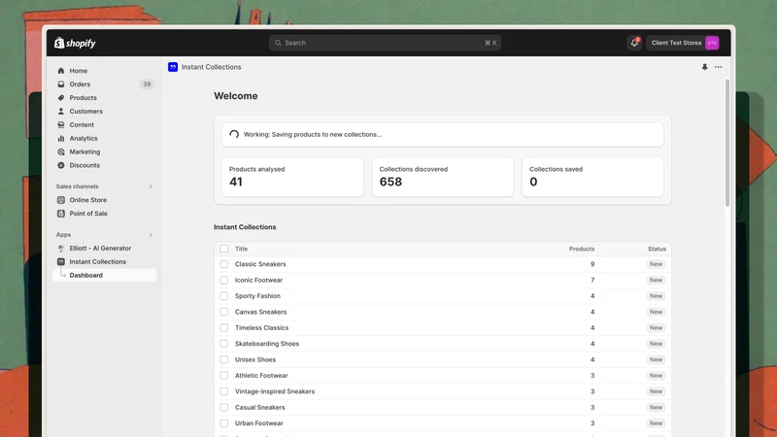
Task: Check the Urban Footwear row checkbox
Action: [224, 423]
